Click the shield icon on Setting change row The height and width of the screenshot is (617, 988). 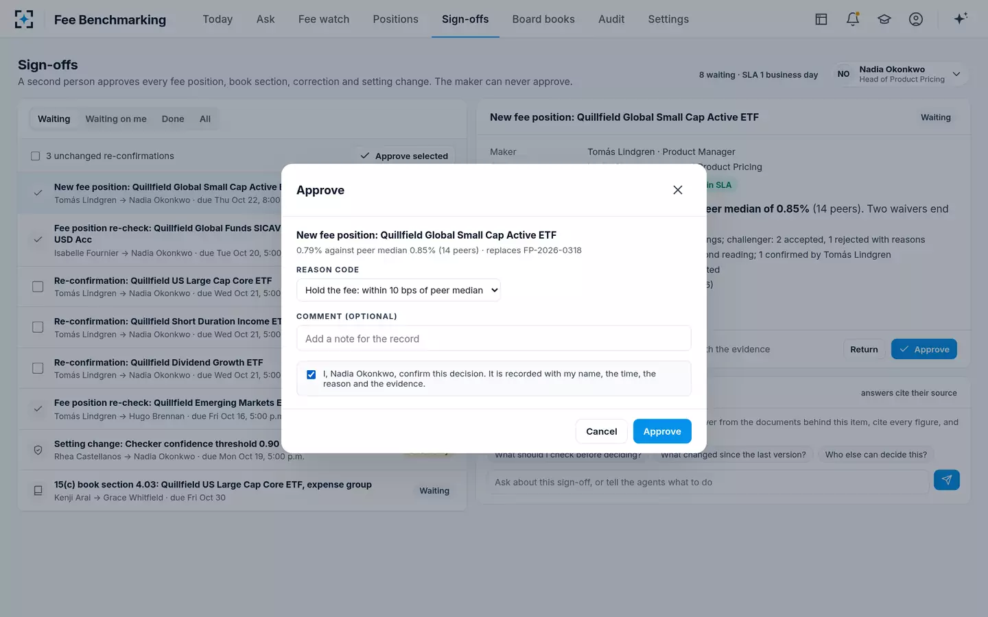click(38, 450)
